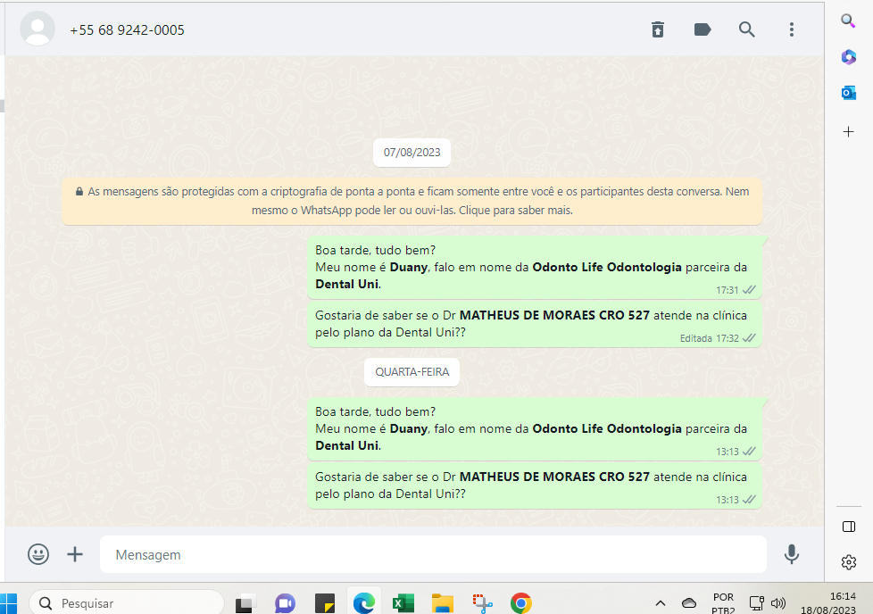Open contact info for +55 68 9242-0005
The image size is (873, 614).
click(x=127, y=30)
